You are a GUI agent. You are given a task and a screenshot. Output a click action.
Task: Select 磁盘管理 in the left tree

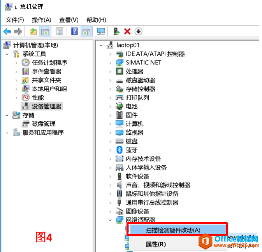tap(44, 124)
